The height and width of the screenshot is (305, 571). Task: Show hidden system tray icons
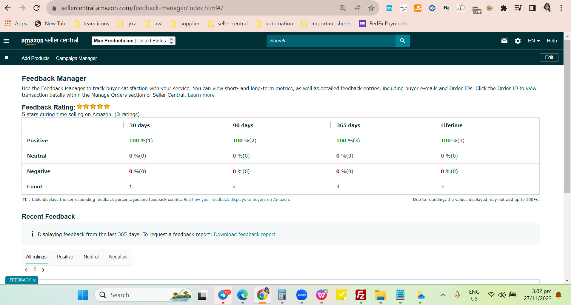[443, 295]
